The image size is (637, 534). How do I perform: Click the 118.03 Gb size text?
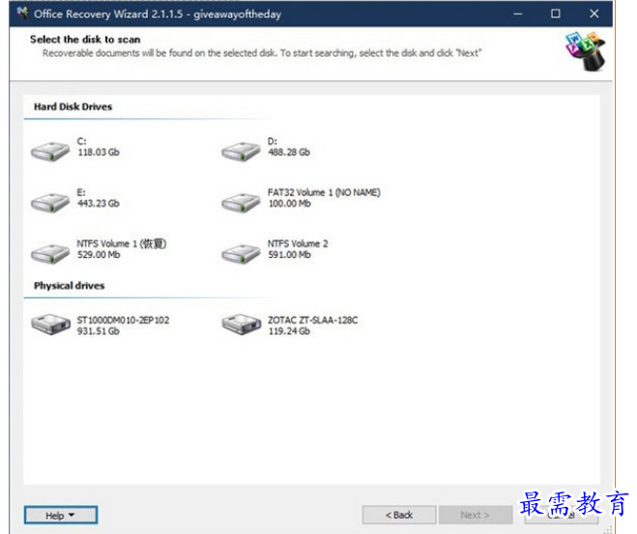click(99, 153)
